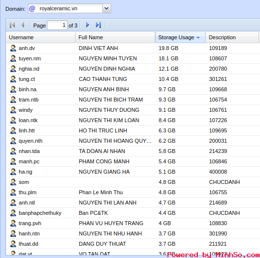Click description 211921
260x258 pixels.
click(x=218, y=244)
